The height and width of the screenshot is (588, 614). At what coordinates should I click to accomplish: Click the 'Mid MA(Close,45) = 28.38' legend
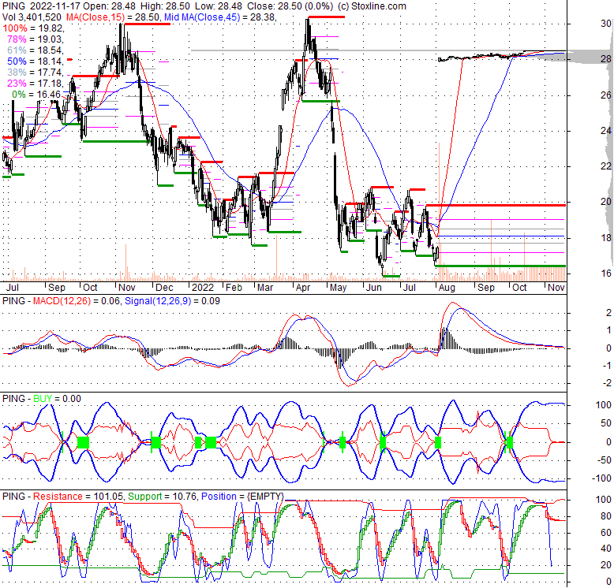219,17
